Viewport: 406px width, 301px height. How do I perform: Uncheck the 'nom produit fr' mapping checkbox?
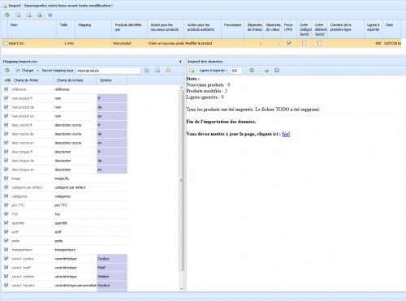(6, 98)
